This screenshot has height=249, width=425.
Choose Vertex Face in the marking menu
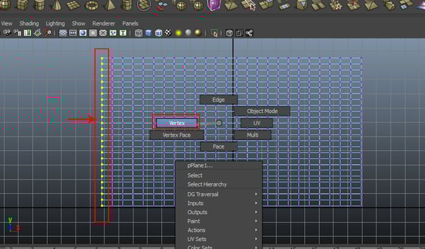[177, 135]
